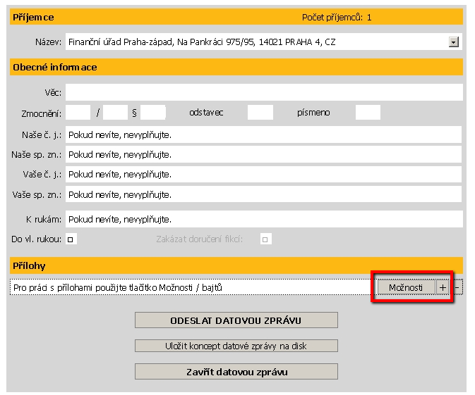Add attachment with the plus button
Image resolution: width=475 pixels, height=395 pixels.
[x=443, y=287]
